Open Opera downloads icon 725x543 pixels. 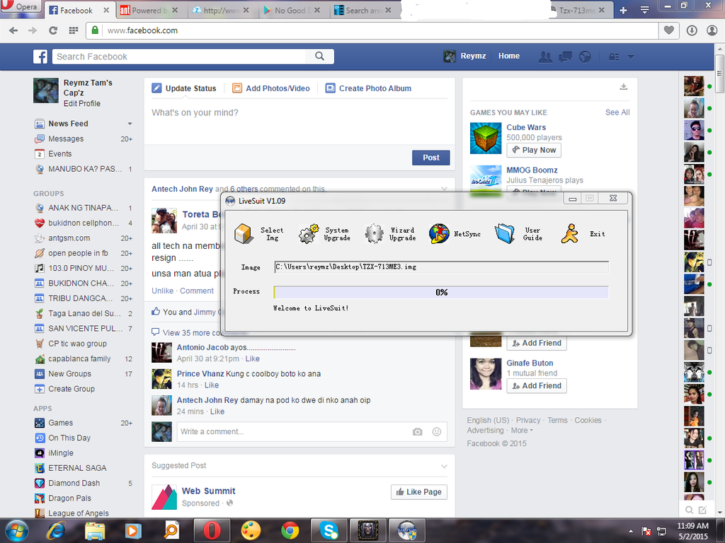tap(692, 30)
